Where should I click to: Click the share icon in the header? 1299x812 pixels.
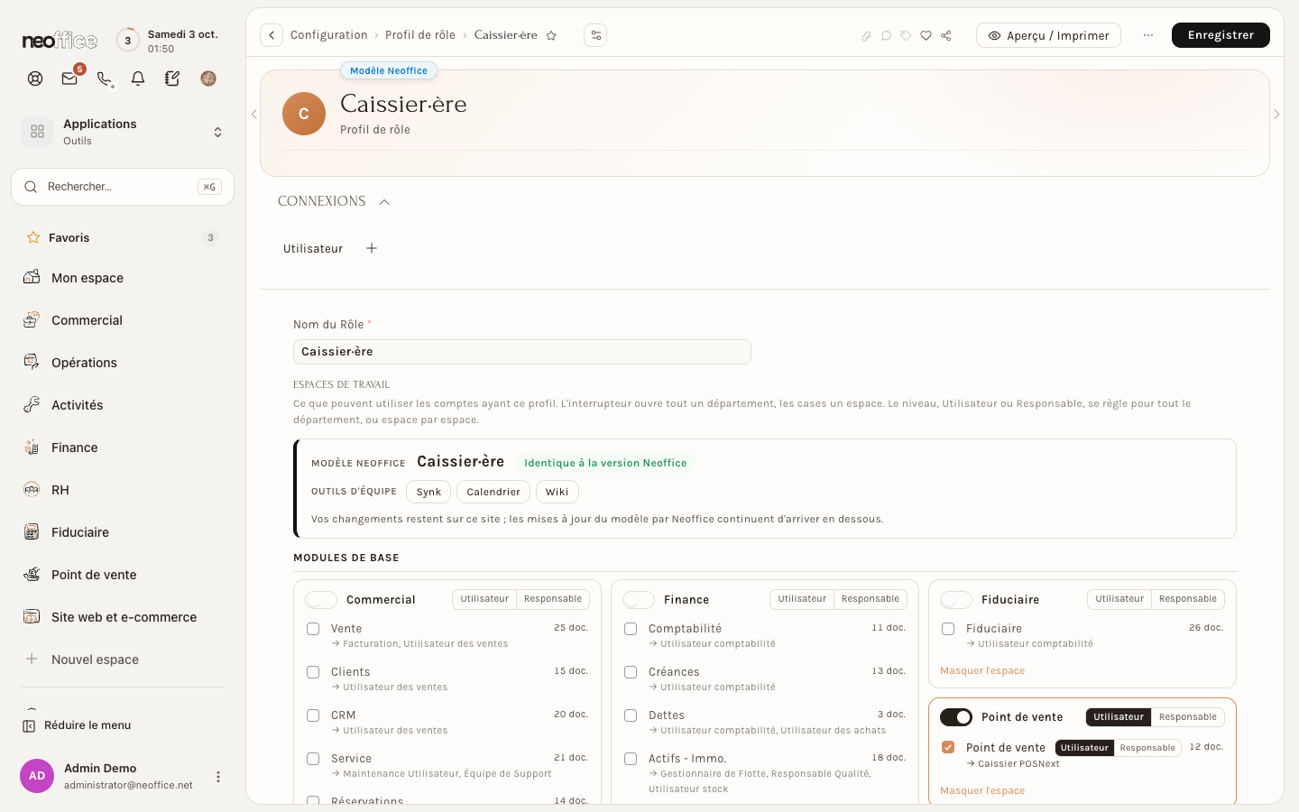coord(945,36)
